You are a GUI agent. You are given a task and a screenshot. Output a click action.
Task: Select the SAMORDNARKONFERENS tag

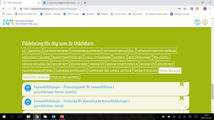38,71
